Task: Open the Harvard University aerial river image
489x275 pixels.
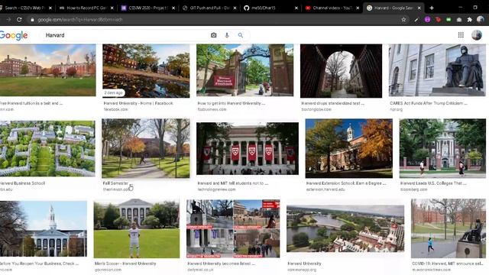Action: point(345,228)
